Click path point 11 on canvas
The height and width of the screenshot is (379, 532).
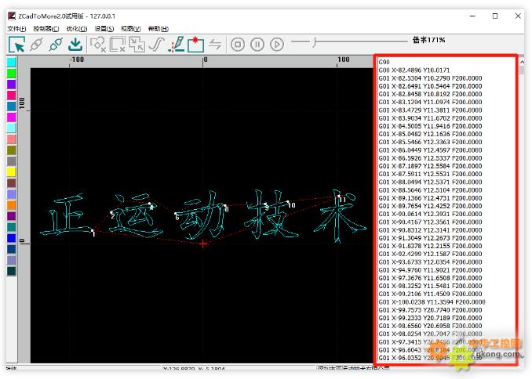[x=339, y=197]
